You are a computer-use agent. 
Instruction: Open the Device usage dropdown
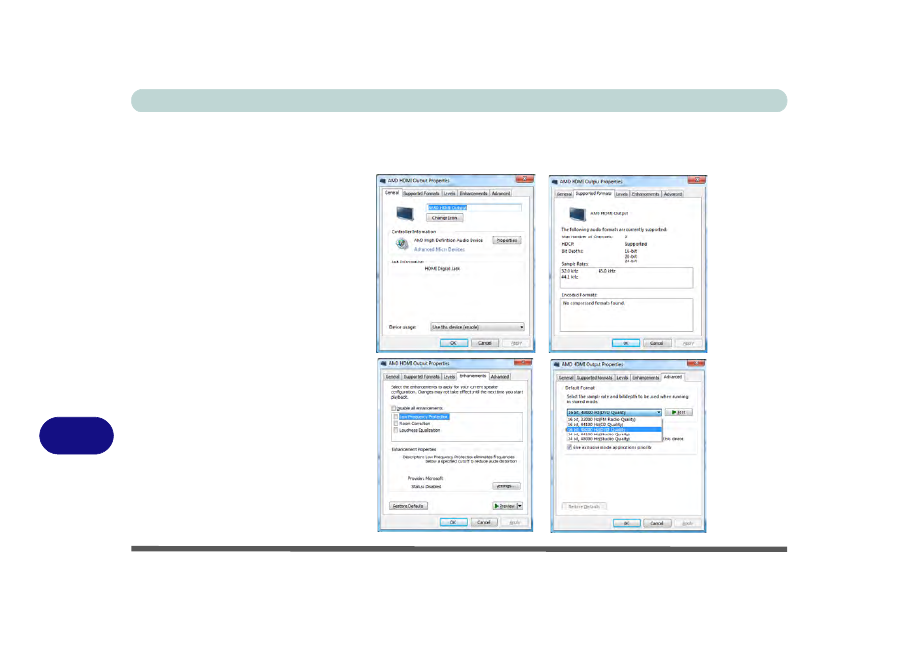(x=477, y=327)
